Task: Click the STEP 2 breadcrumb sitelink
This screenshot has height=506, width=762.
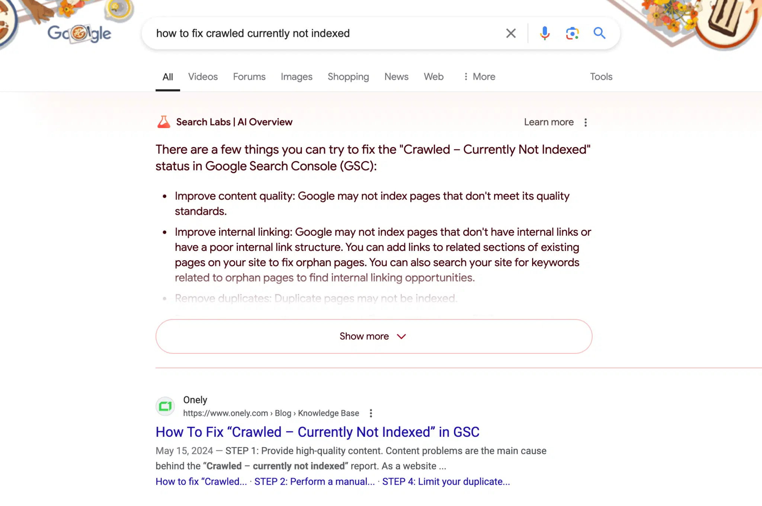Action: pos(315,481)
